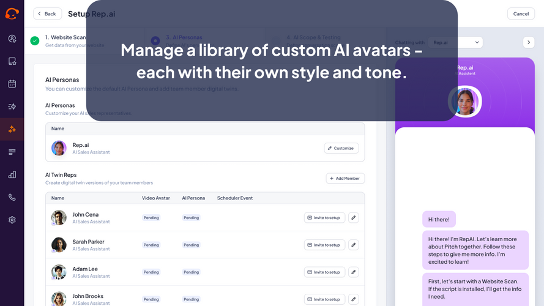Invite Sarah Parker to setup

tap(324, 245)
